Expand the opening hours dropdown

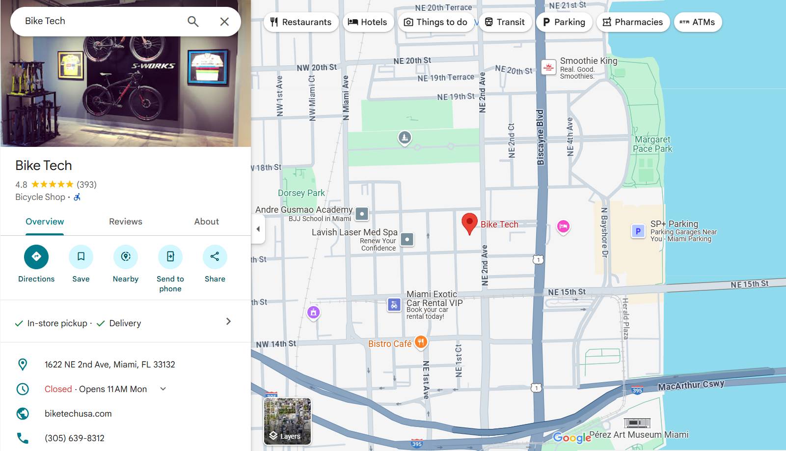(163, 389)
